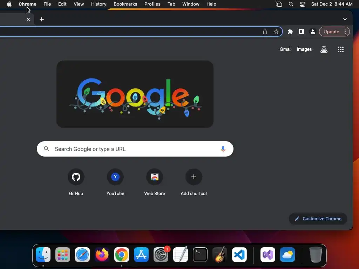Click the Google search box
This screenshot has height=269, width=359.
pyautogui.click(x=135, y=149)
